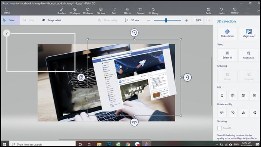Open the Effects panel
The width and height of the screenshot is (261, 147).
click(x=127, y=11)
